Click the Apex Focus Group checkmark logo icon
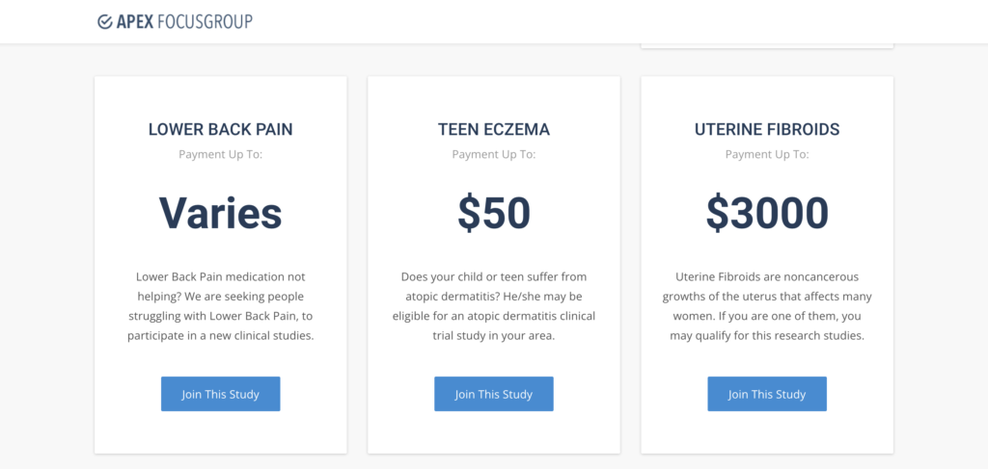The width and height of the screenshot is (988, 469). 104,22
